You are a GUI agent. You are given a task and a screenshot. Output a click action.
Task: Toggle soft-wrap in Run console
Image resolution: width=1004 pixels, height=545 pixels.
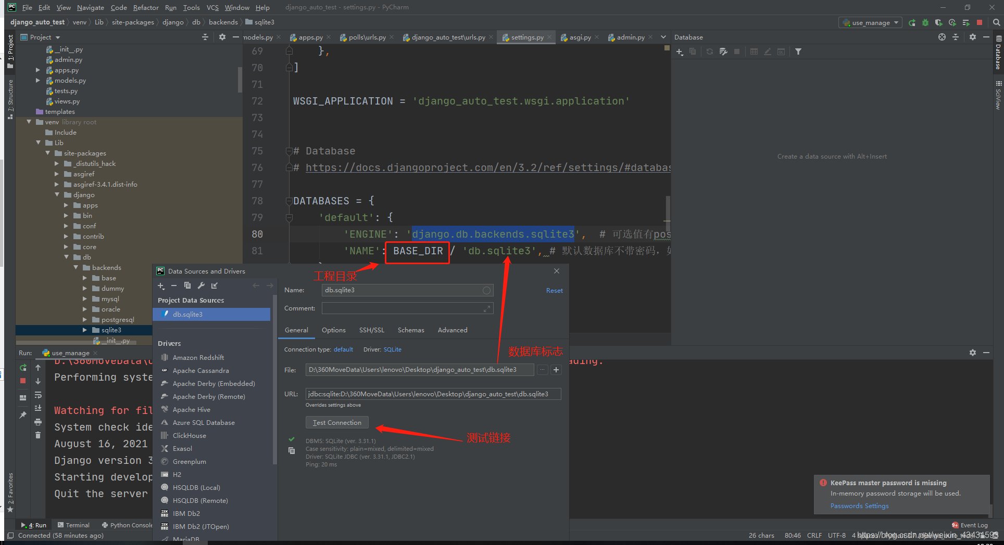tap(38, 395)
